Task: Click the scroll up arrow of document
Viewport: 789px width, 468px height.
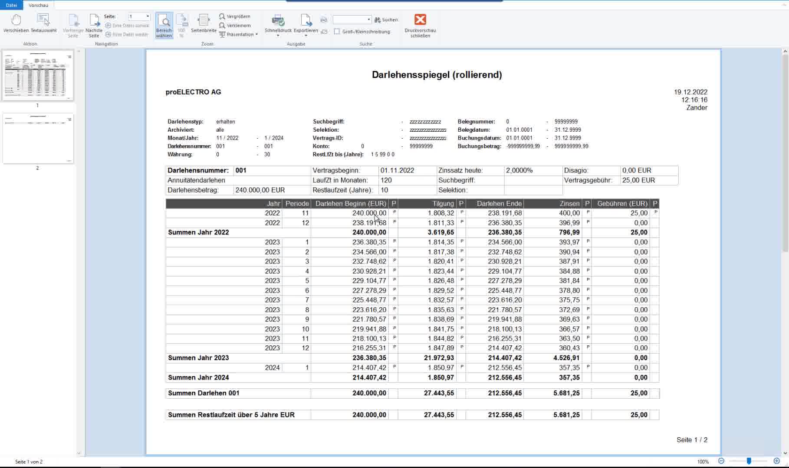Action: (x=785, y=52)
